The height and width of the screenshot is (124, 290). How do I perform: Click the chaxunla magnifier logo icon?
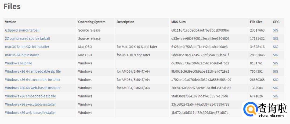[250, 110]
